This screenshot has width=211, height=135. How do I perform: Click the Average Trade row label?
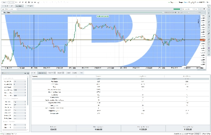point(55,113)
